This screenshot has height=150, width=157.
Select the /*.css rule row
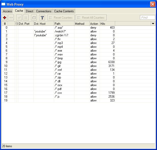(78, 93)
